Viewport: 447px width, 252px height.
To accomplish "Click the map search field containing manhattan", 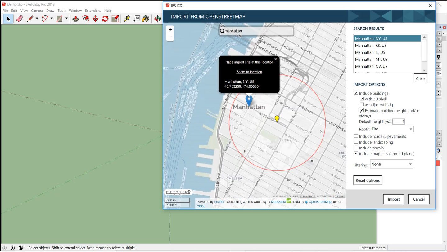I will pyautogui.click(x=256, y=31).
